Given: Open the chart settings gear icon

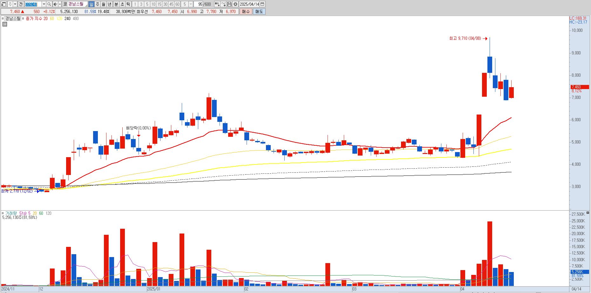Looking at the screenshot, I should coord(235,4).
